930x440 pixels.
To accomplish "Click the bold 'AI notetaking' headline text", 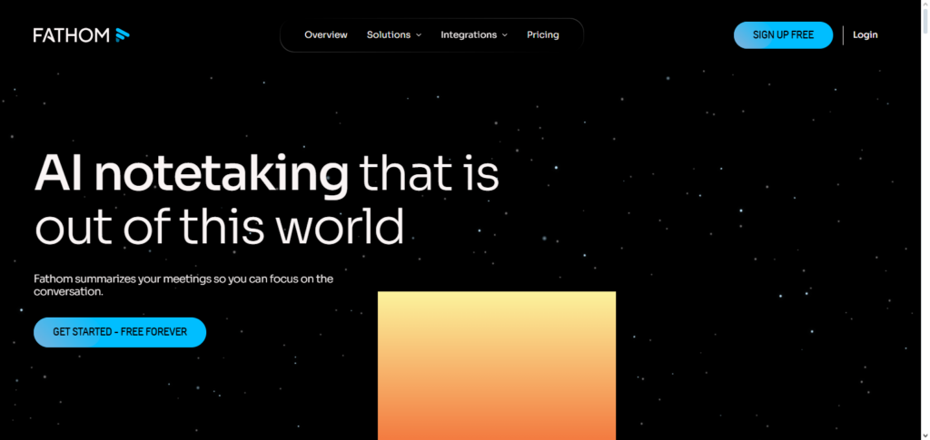I will tap(191, 173).
